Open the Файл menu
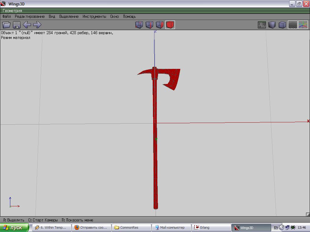 point(7,17)
